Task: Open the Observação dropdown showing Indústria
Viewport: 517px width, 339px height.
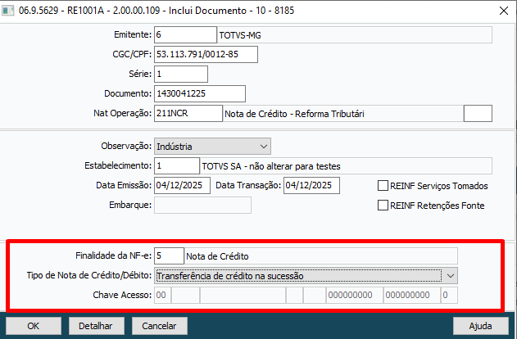Action: coord(212,147)
